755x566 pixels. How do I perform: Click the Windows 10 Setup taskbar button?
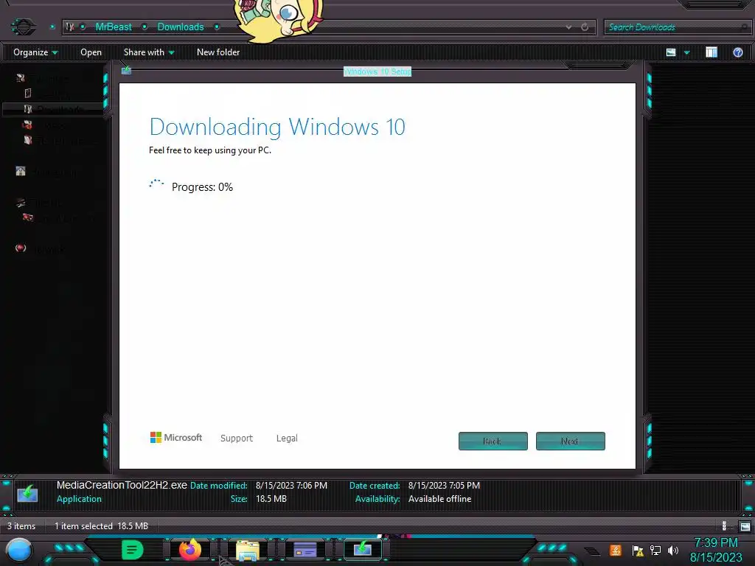pyautogui.click(x=363, y=549)
